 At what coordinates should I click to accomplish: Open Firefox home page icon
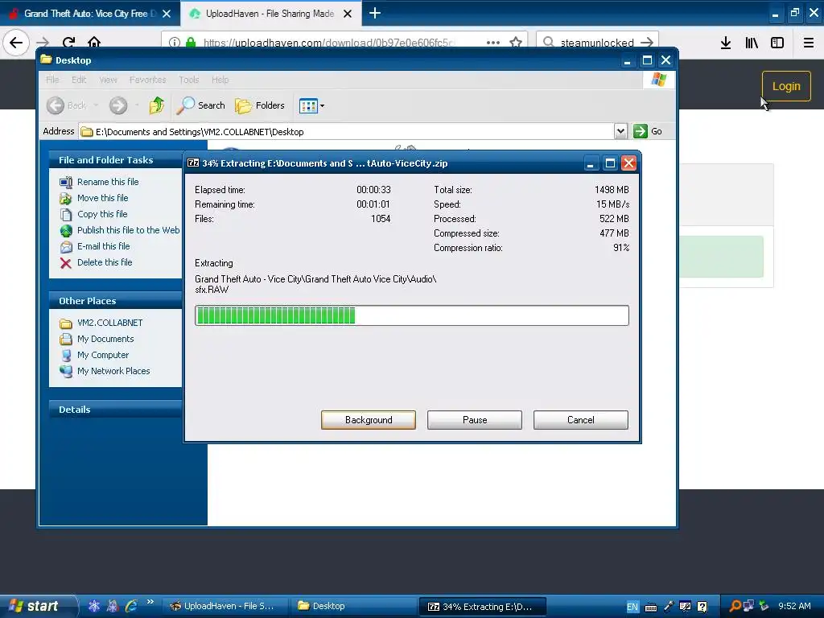coord(94,43)
